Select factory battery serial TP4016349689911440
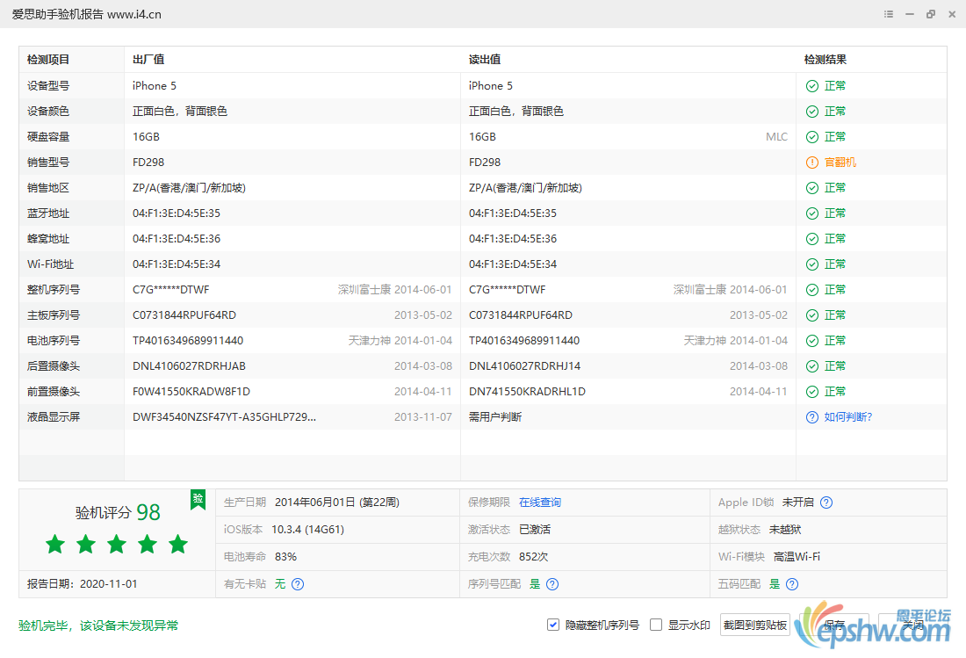 point(188,341)
